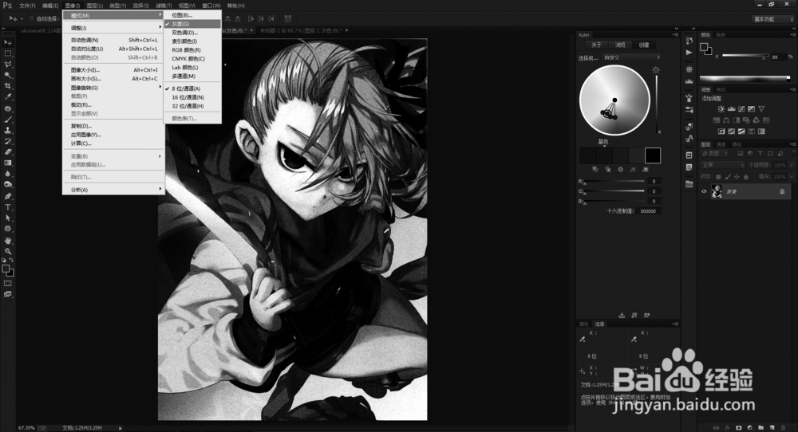Change screen mode icon in toolbox
Screen dimensions: 798x432
(x=8, y=294)
